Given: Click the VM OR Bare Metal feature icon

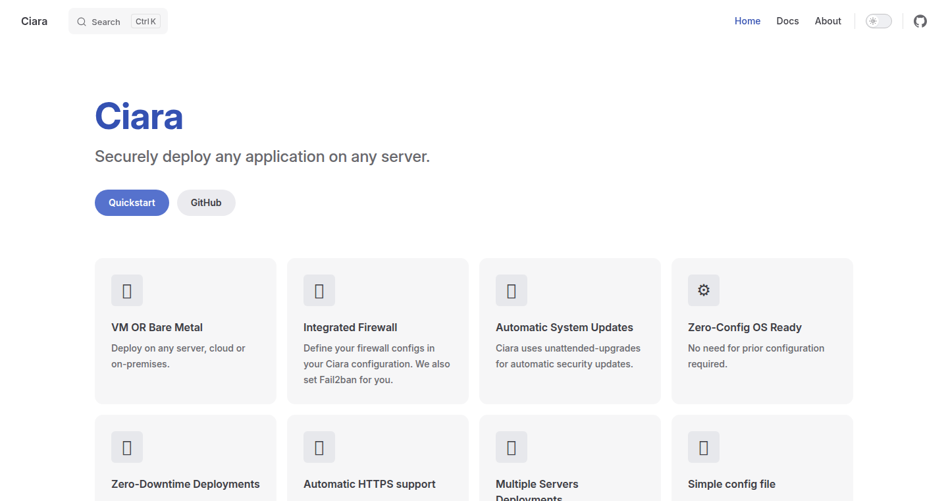Looking at the screenshot, I should [x=127, y=290].
